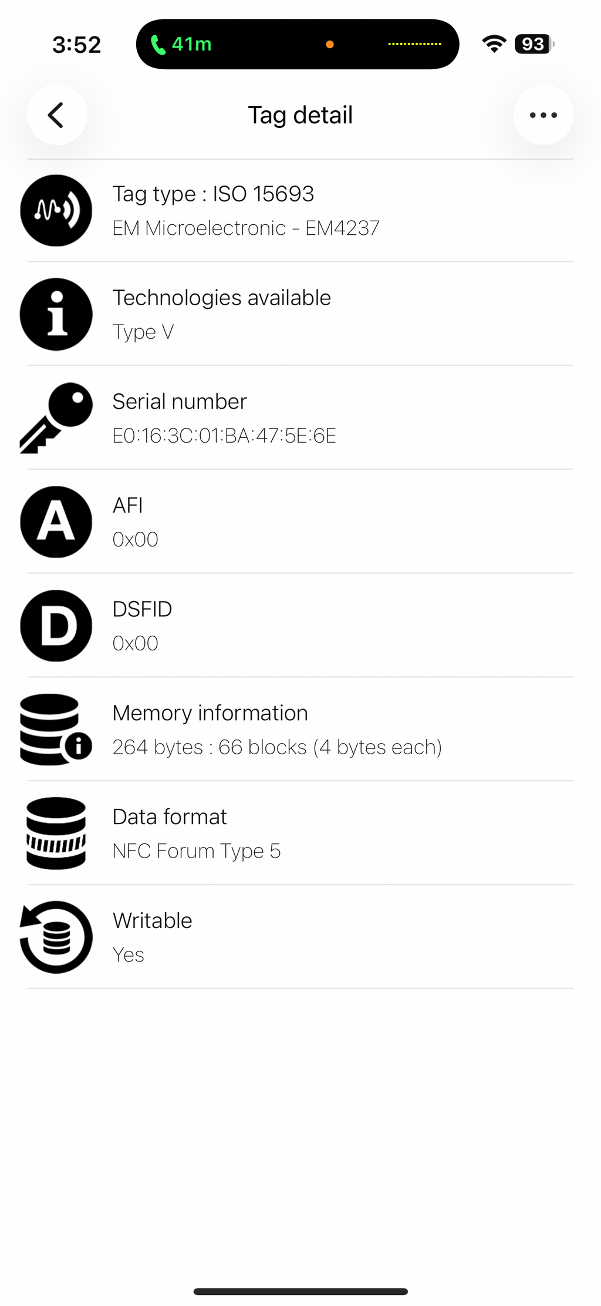The width and height of the screenshot is (601, 1306).
Task: Tap the letter D icon for DSFID
Action: [x=56, y=626]
